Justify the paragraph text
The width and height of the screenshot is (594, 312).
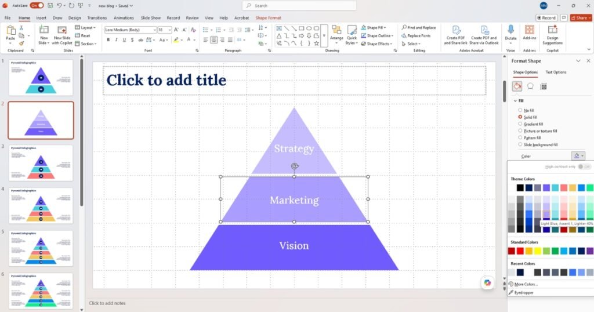pos(230,40)
